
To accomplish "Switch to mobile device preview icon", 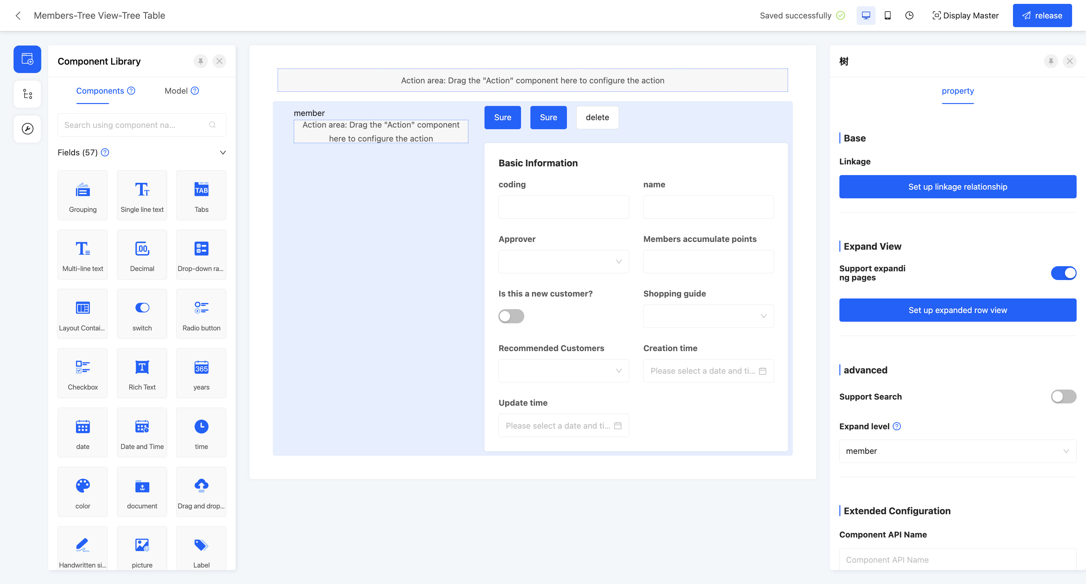I will (x=888, y=16).
